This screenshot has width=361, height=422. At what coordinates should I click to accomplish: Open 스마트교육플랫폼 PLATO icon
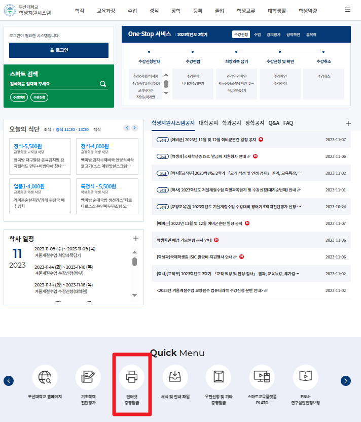[x=262, y=377]
